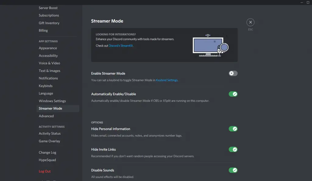Open Change Log from the sidebar
Image resolution: width=312 pixels, height=181 pixels.
48,152
